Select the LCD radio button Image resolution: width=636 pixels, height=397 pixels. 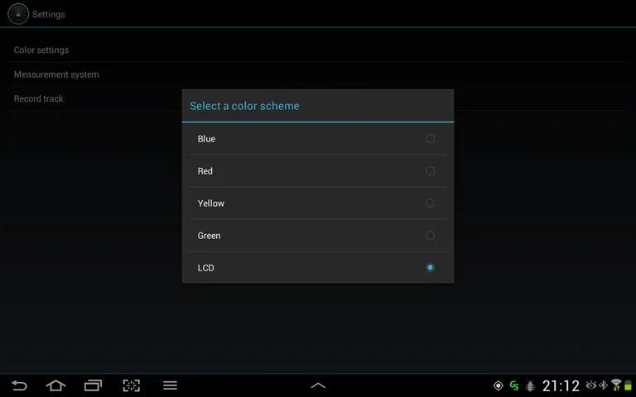[430, 267]
